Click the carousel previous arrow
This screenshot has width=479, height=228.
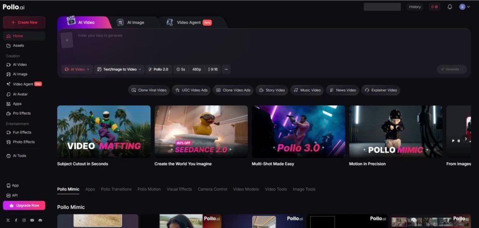62,139
